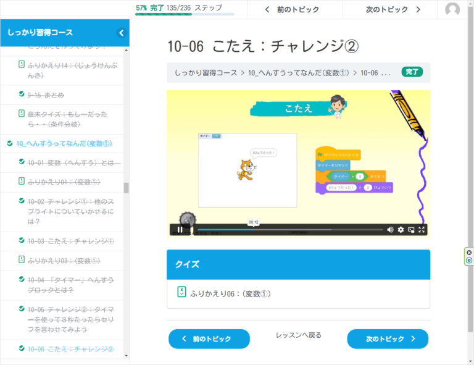Go to 次のトピック in top bar
Image resolution: width=474 pixels, height=365 pixels.
coord(393,10)
